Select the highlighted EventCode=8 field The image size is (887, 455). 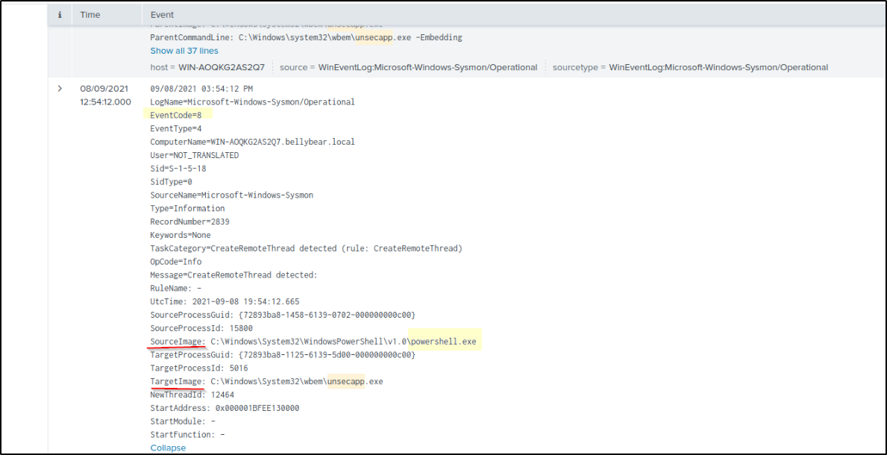click(x=176, y=115)
